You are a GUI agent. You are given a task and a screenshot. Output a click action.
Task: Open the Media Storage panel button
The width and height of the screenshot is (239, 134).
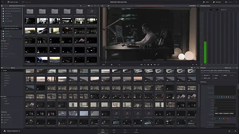click(x=13, y=2)
